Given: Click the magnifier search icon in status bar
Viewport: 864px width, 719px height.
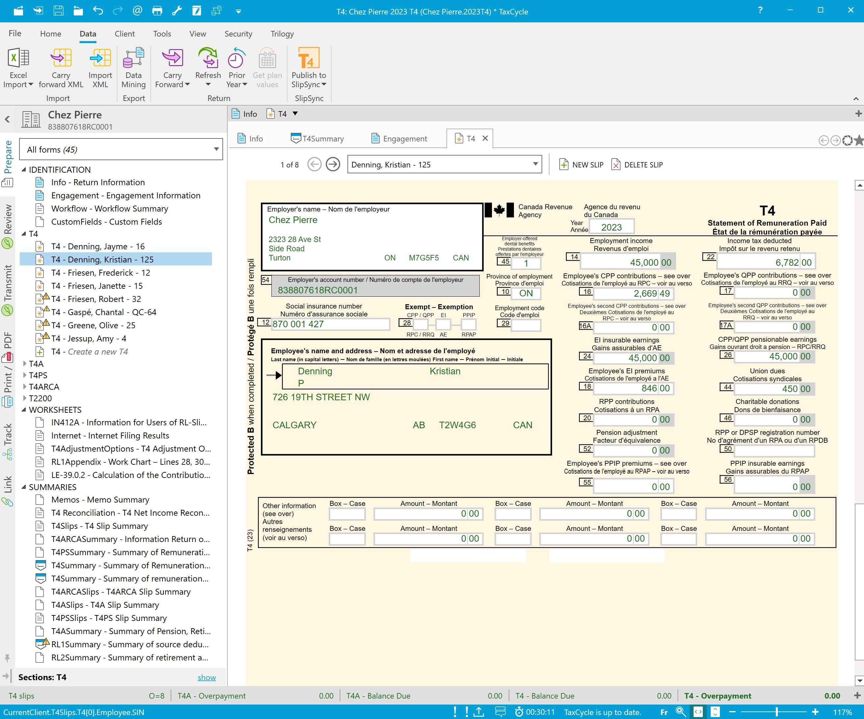Looking at the screenshot, I should pyautogui.click(x=680, y=711).
